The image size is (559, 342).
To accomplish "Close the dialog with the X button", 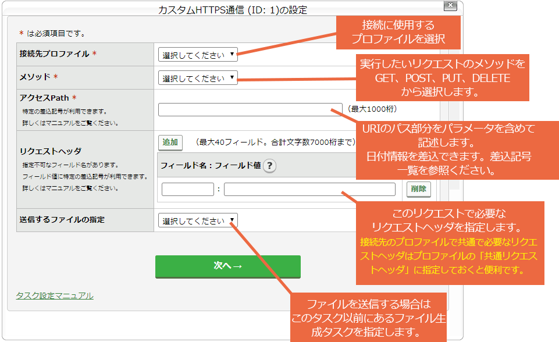I will coord(450,5).
